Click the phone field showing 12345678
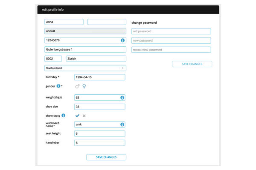Image resolution: width=256 pixels, height=170 pixels. (x=85, y=40)
